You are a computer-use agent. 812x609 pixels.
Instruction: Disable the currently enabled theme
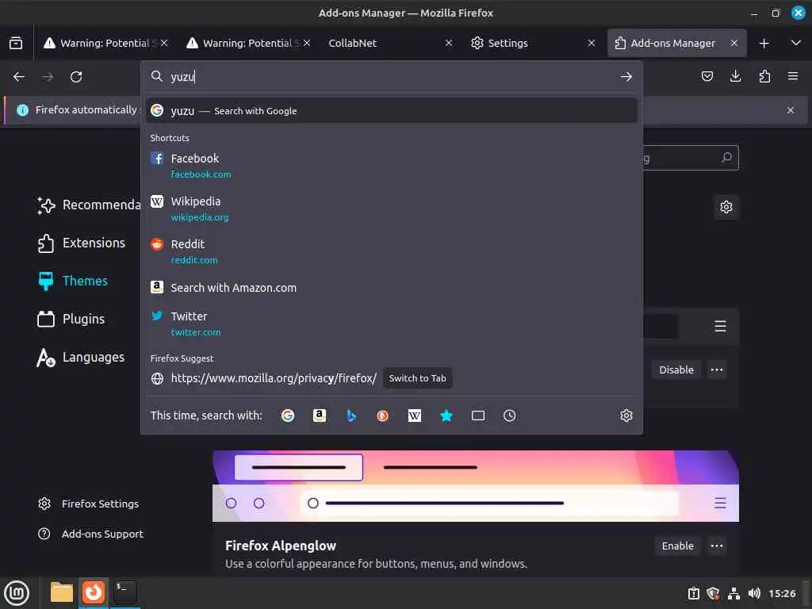pyautogui.click(x=676, y=370)
